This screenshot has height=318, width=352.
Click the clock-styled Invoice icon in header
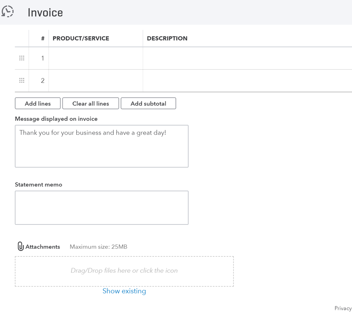point(7,11)
